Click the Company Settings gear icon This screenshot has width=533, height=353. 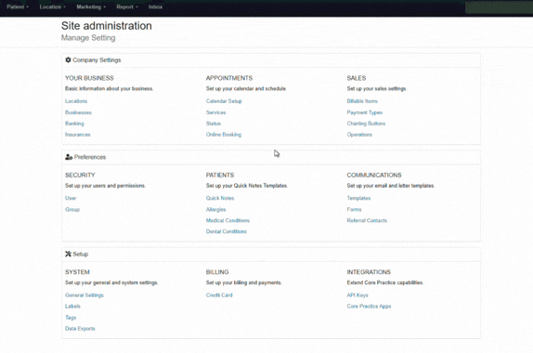coord(68,59)
